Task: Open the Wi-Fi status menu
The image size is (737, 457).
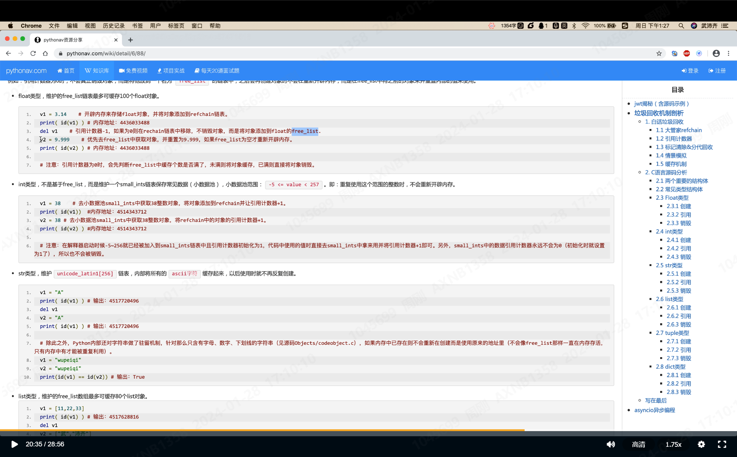Action: [x=585, y=26]
